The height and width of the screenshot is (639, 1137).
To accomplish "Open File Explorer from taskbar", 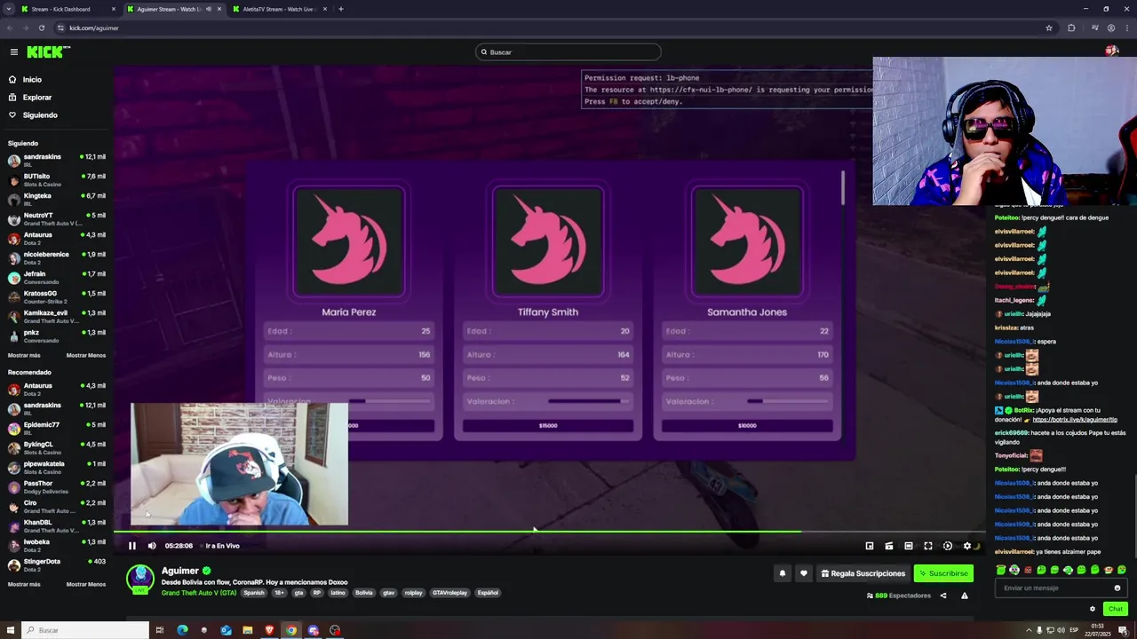I will pyautogui.click(x=248, y=630).
